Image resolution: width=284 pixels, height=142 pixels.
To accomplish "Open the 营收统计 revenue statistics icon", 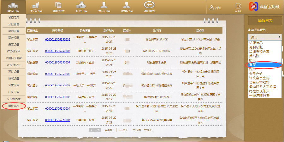I will click(58, 6).
